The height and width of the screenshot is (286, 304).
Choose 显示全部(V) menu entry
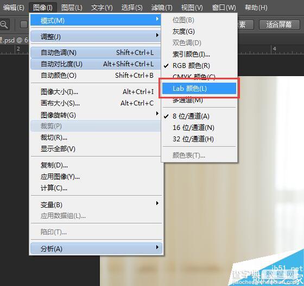pyautogui.click(x=96, y=149)
